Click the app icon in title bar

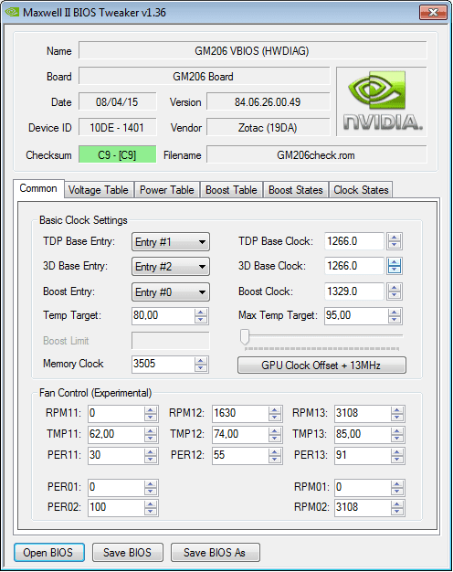(x=12, y=12)
